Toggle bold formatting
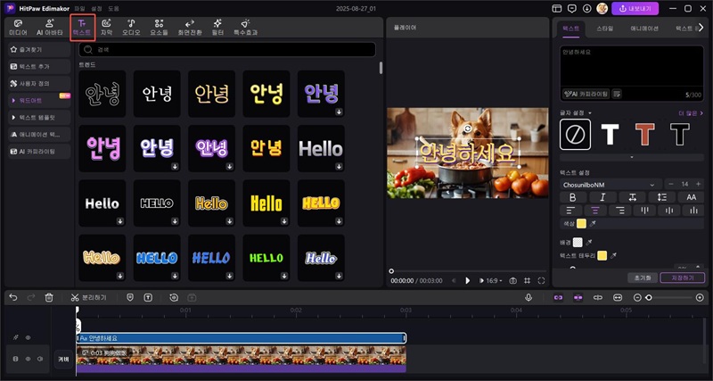 (x=573, y=197)
